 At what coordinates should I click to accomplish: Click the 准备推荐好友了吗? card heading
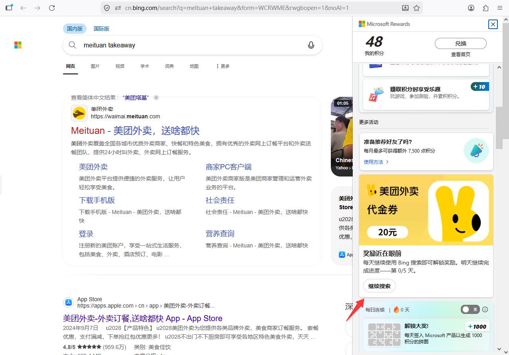388,142
